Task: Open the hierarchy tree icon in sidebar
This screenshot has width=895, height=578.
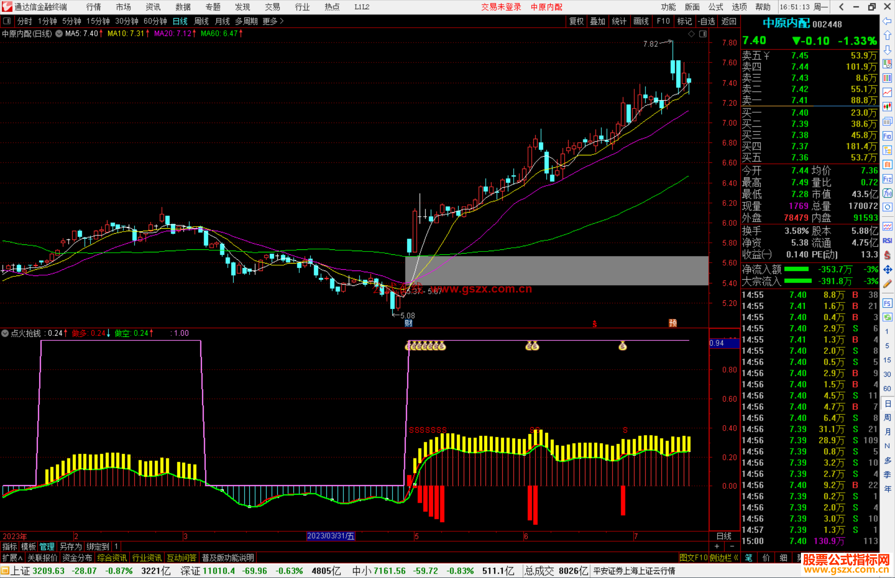Action: point(887,150)
